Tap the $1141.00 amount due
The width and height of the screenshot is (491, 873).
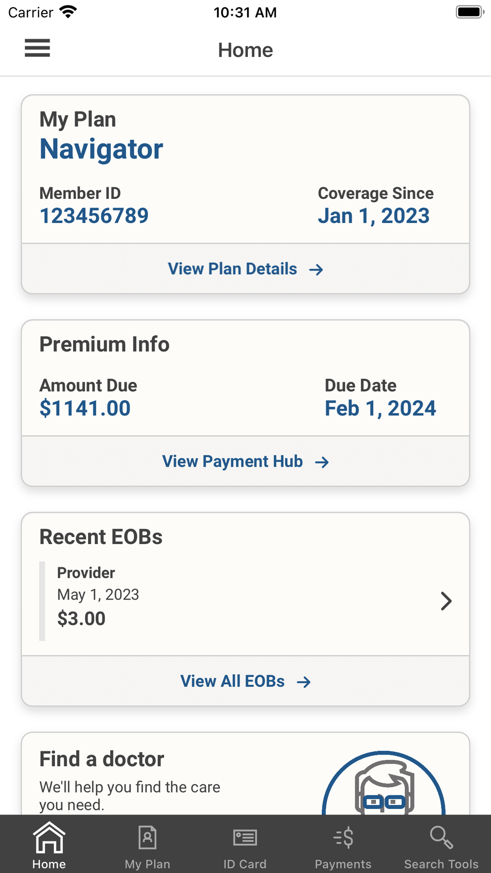coord(85,408)
